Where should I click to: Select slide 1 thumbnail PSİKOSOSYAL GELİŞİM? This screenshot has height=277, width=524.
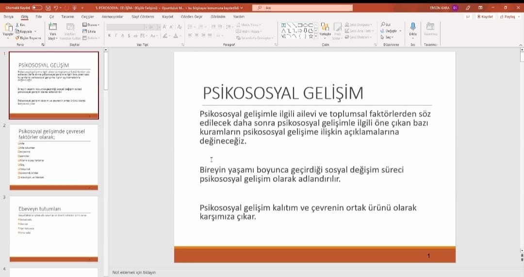pyautogui.click(x=54, y=85)
